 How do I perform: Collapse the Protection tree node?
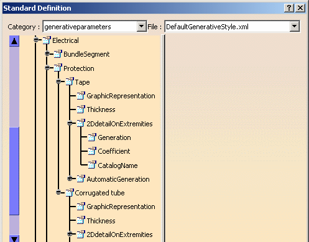pos(47,67)
